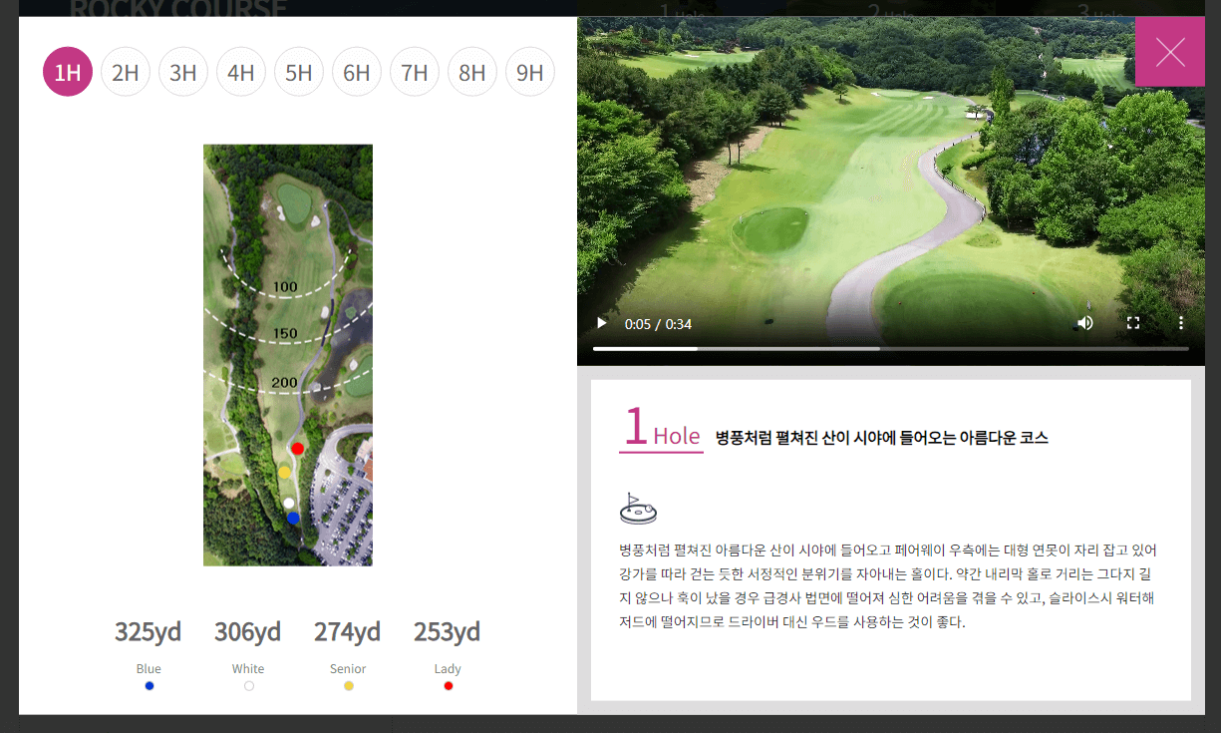Close the hole information popup
Viewport: 1221px width, 733px height.
pos(1170,51)
